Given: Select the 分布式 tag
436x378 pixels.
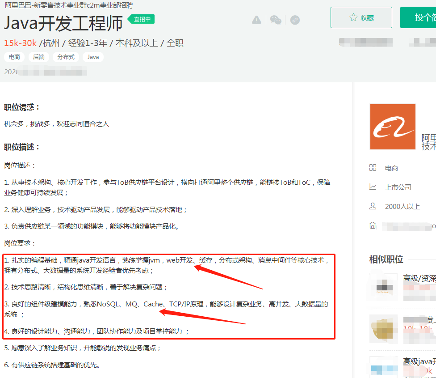Looking at the screenshot, I should tap(66, 57).
